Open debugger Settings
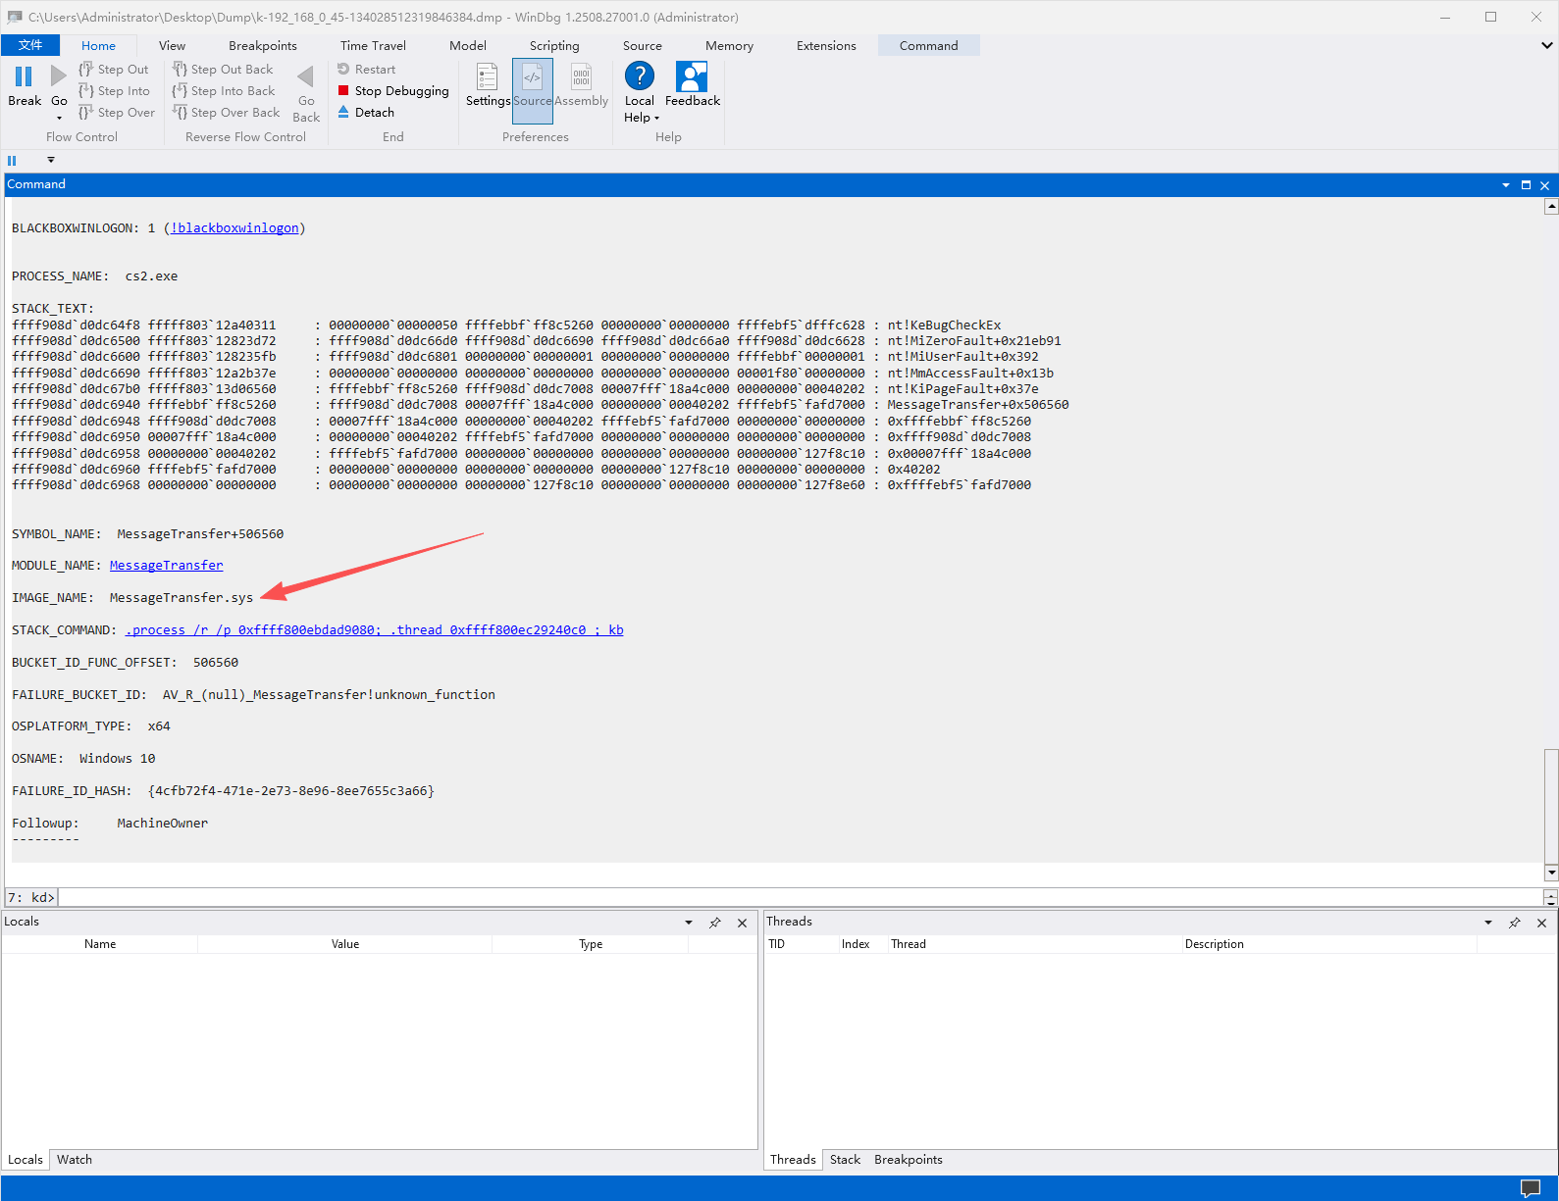The width and height of the screenshot is (1559, 1201). point(487,84)
